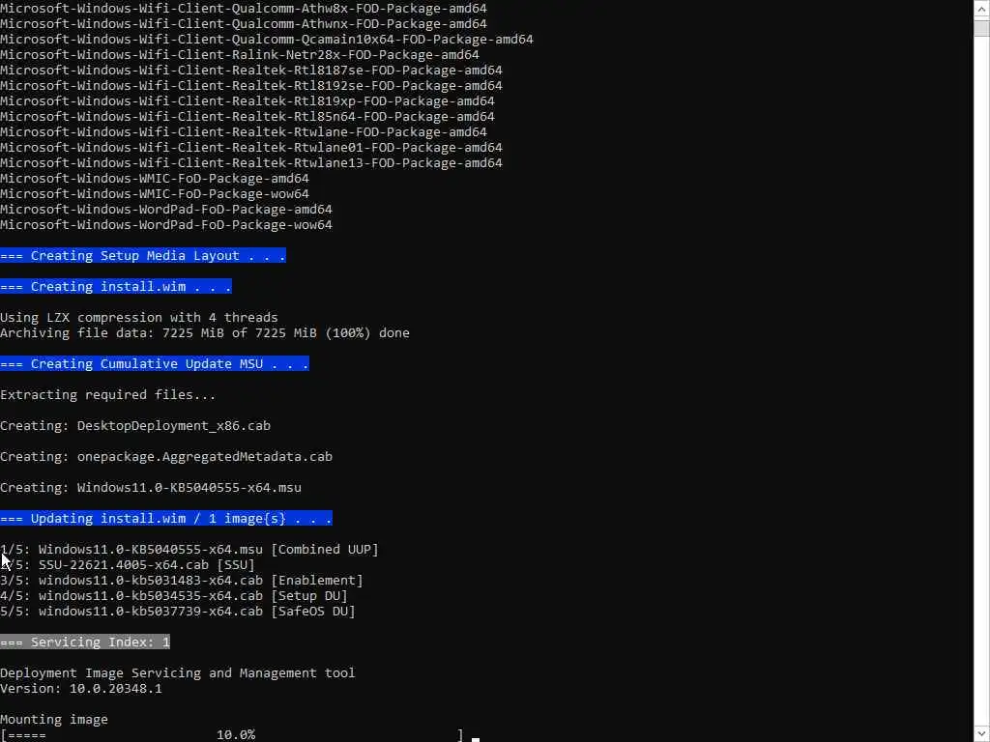Click the Qualcomm-Athwnx-FOD-Package line
The image size is (990, 742).
coord(243,24)
